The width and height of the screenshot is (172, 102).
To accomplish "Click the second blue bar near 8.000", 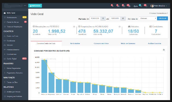I will (52, 83).
